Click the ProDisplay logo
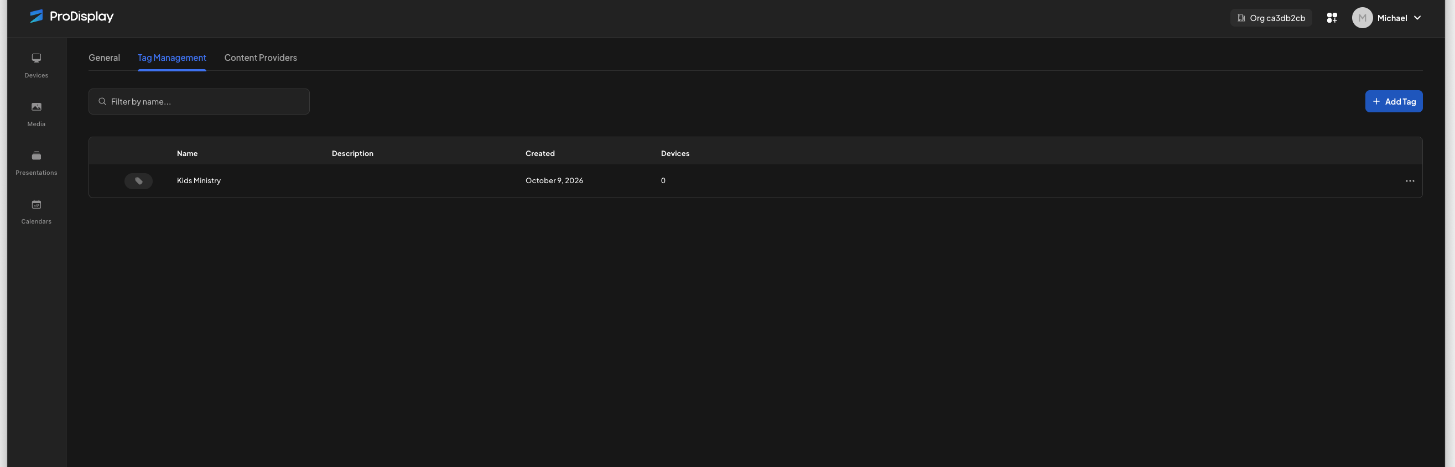Image resolution: width=1455 pixels, height=467 pixels. click(x=72, y=17)
